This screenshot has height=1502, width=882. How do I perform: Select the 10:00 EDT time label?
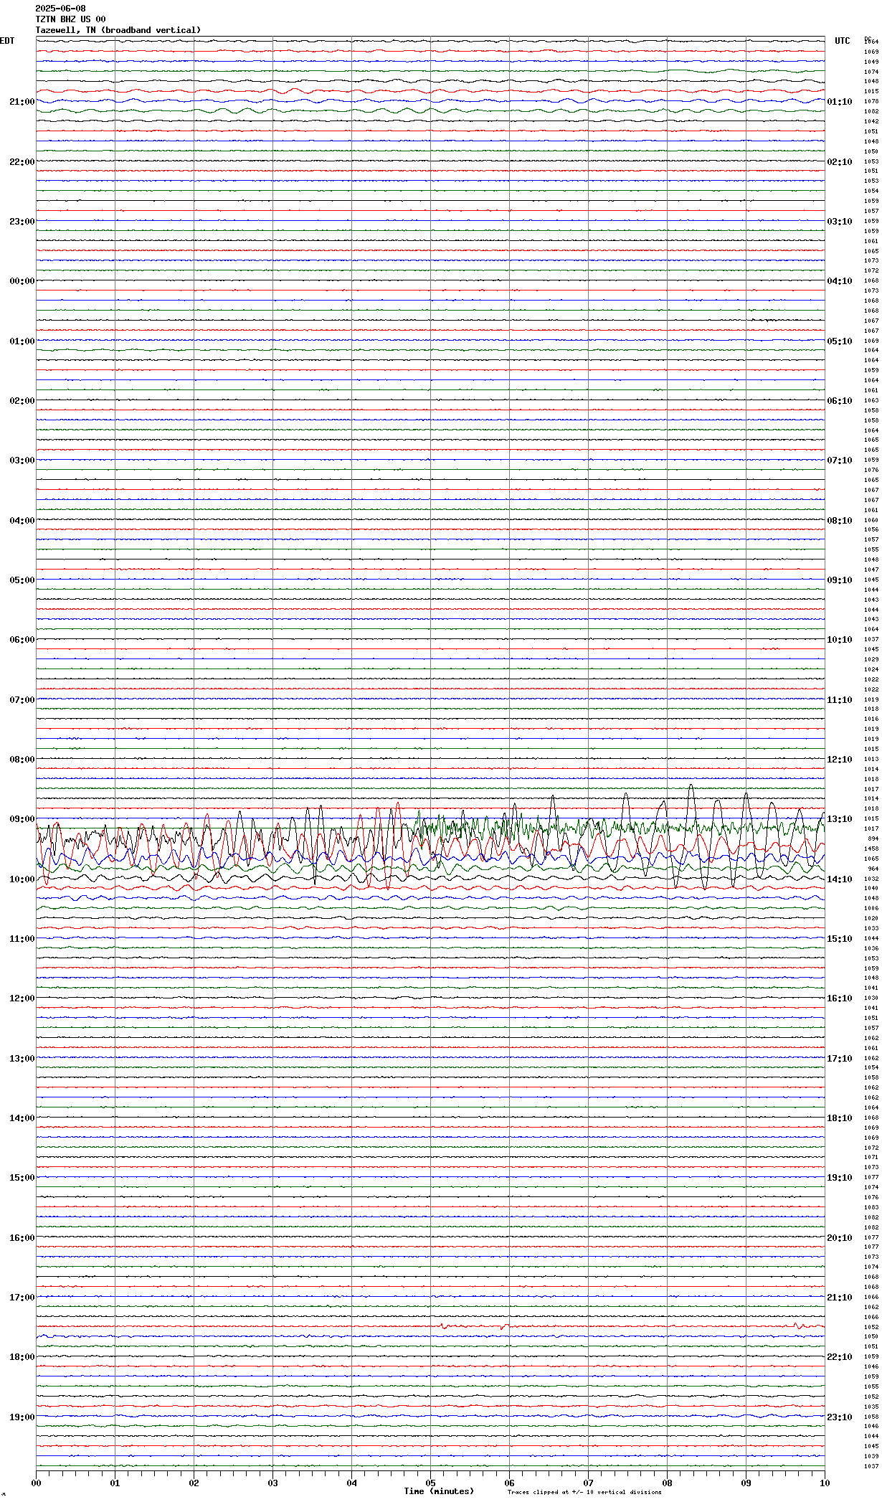tap(22, 879)
